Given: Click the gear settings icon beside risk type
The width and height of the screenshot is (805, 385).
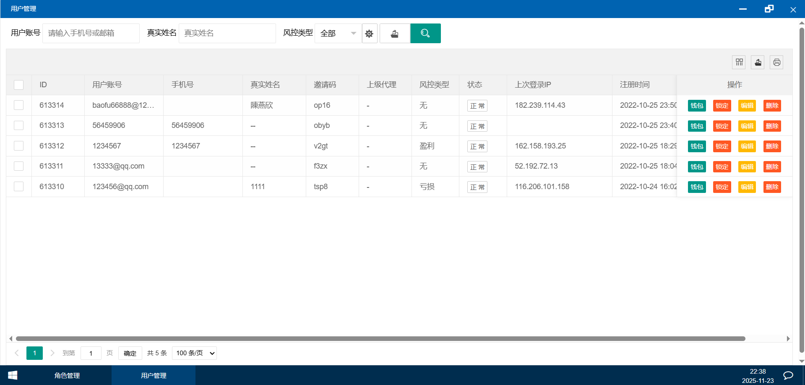Looking at the screenshot, I should click(369, 34).
